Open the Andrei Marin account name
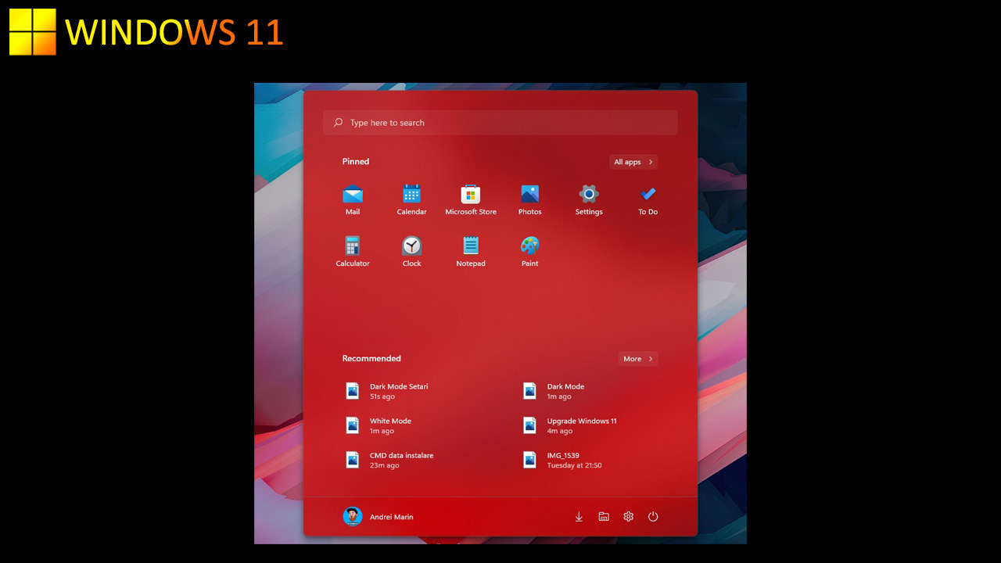This screenshot has height=563, width=1001. 392,517
